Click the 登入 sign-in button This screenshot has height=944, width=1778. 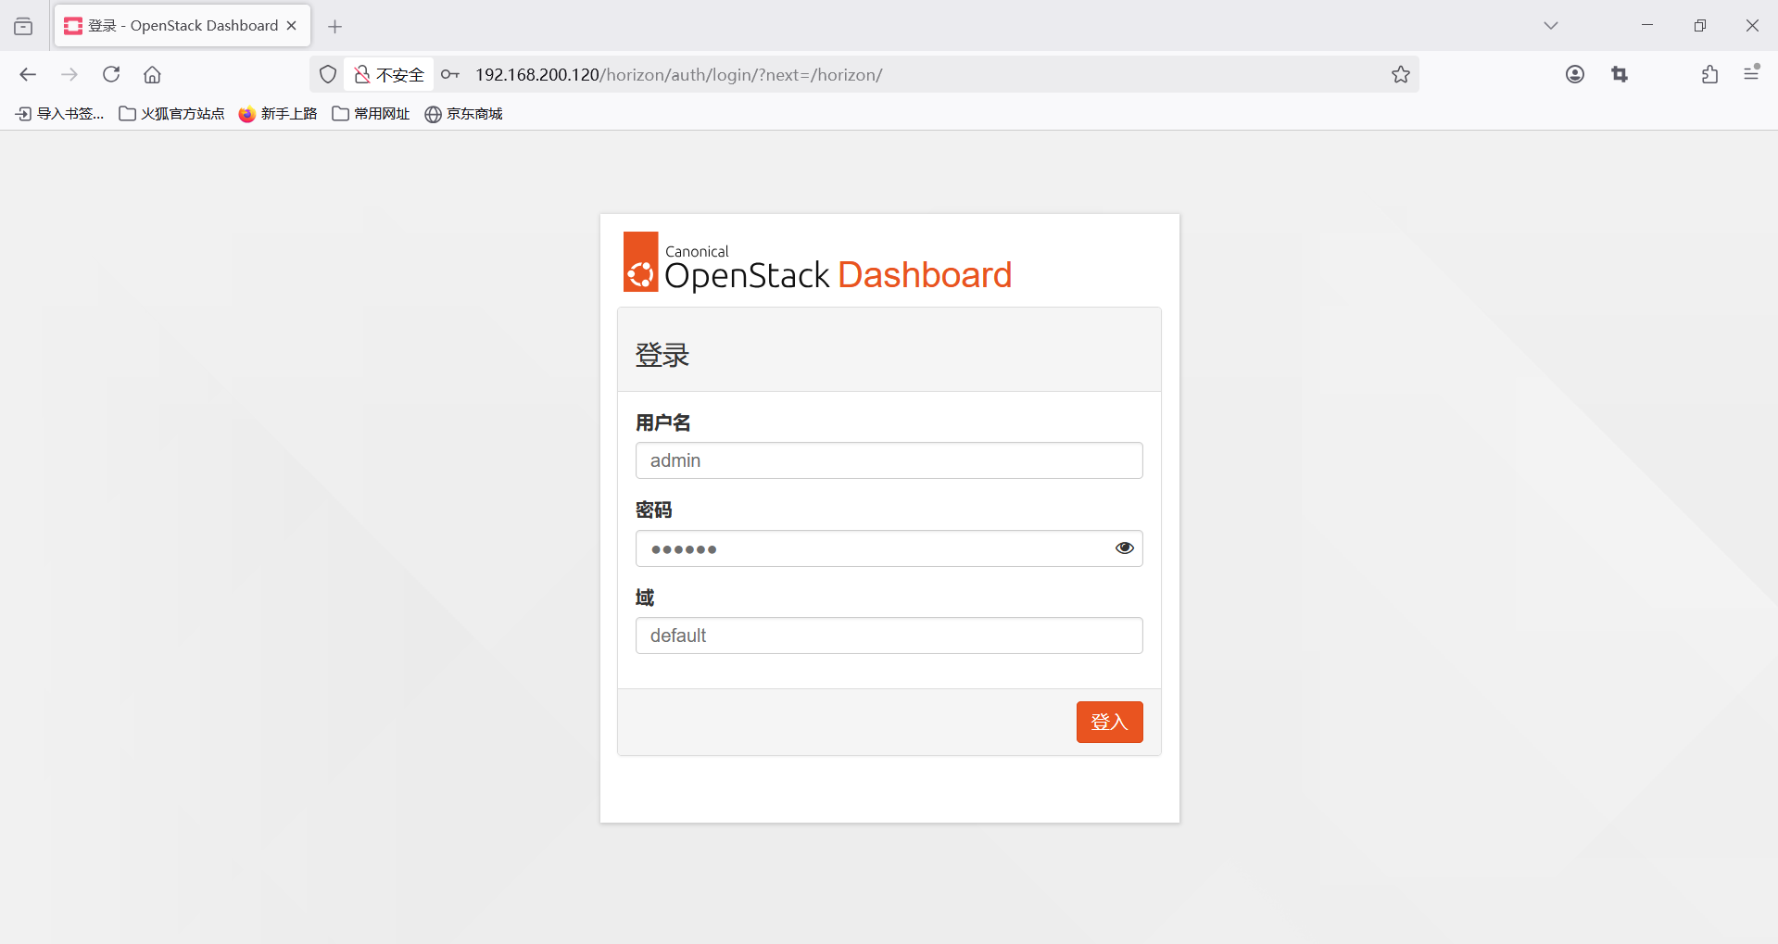[1110, 722]
